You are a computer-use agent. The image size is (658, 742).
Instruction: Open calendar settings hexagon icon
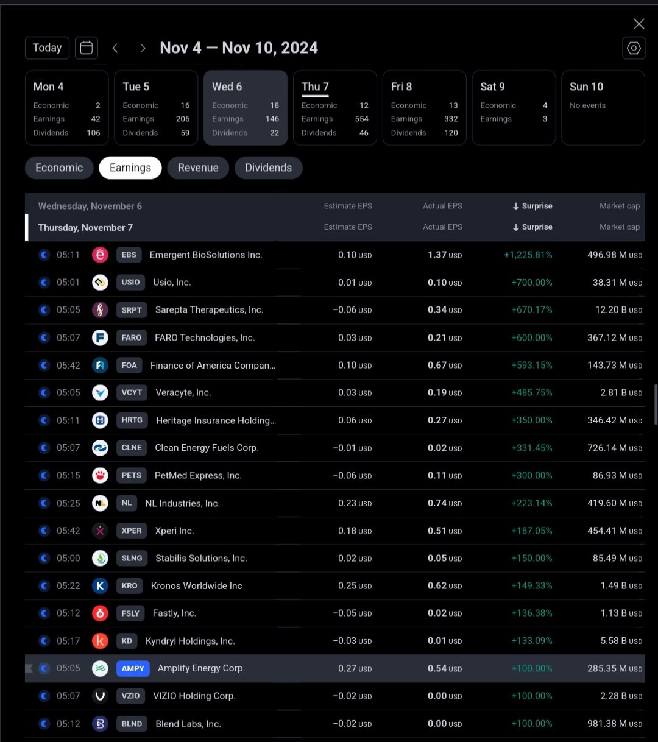coord(634,48)
